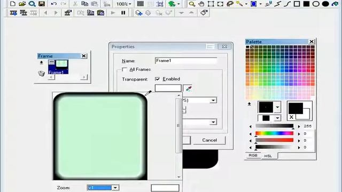The image size is (342, 192).
Task: Toggle the grid display icon
Action: (140, 4)
